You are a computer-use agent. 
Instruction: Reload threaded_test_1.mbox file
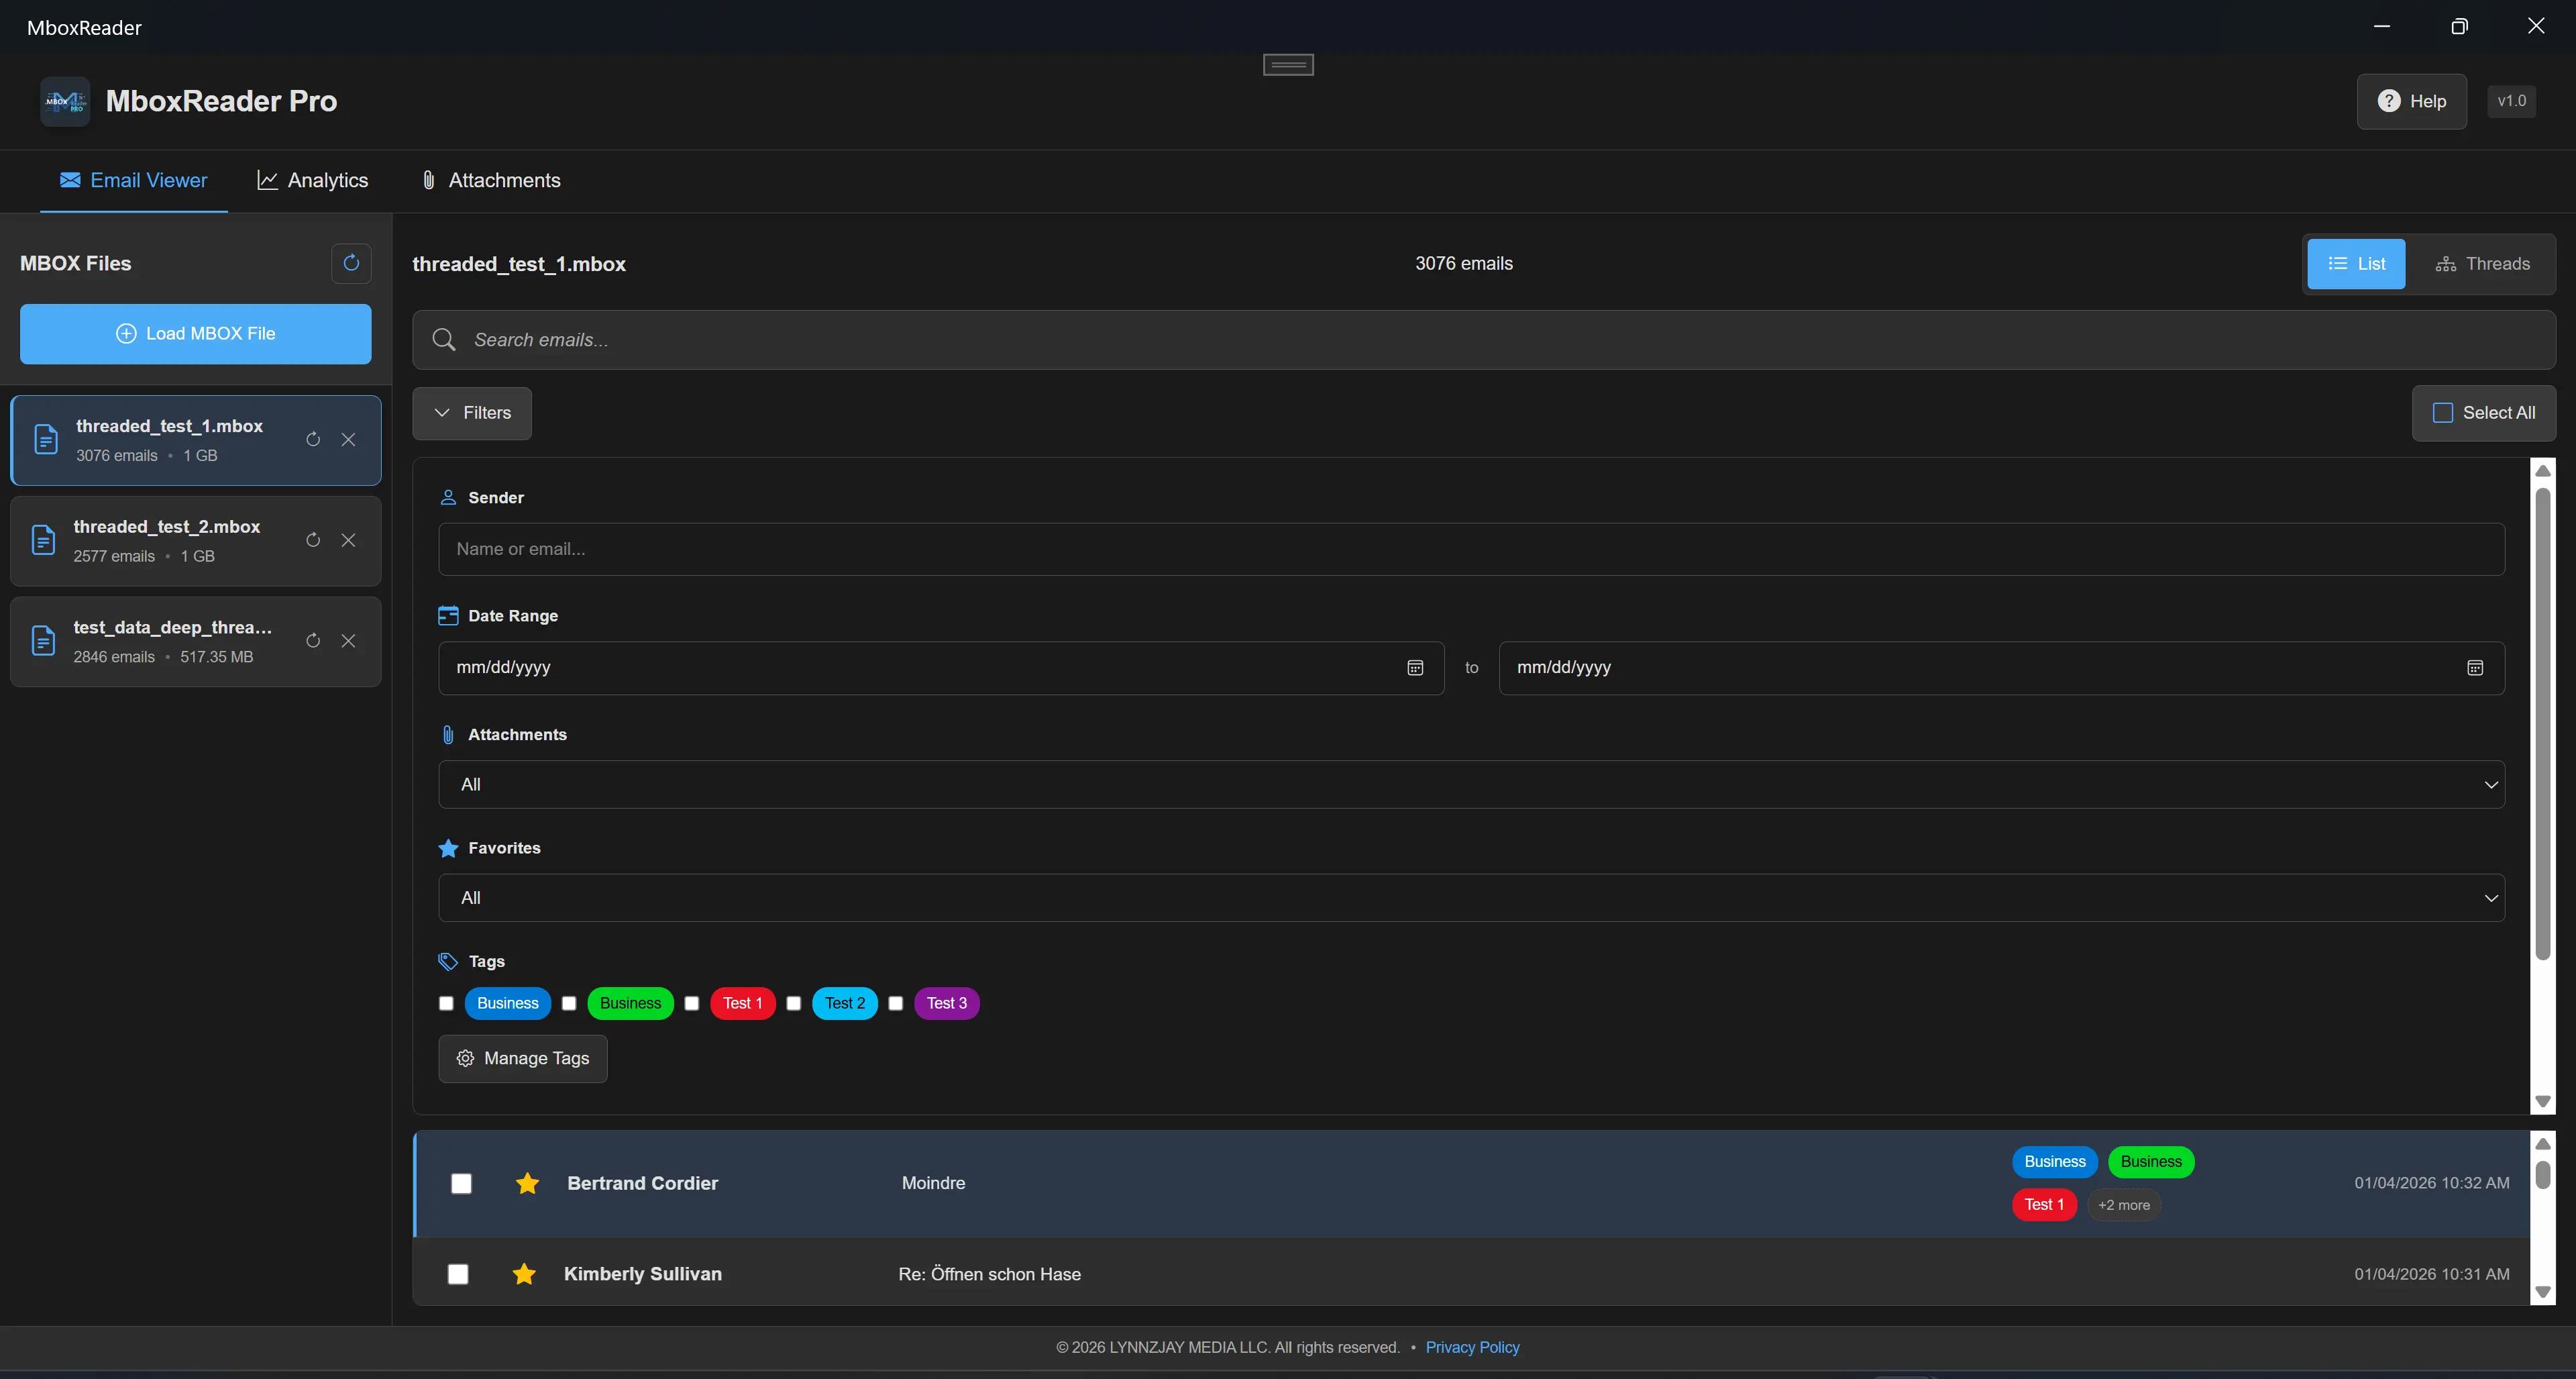pyautogui.click(x=313, y=439)
